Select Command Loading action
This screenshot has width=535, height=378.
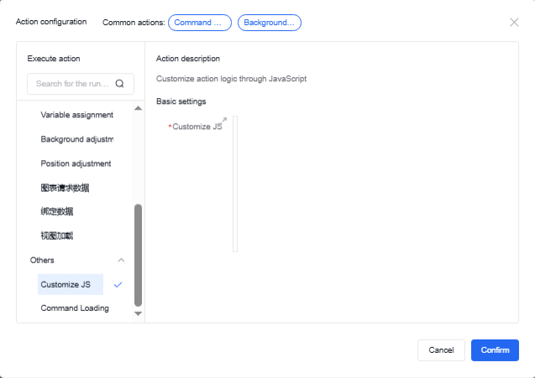pyautogui.click(x=75, y=308)
